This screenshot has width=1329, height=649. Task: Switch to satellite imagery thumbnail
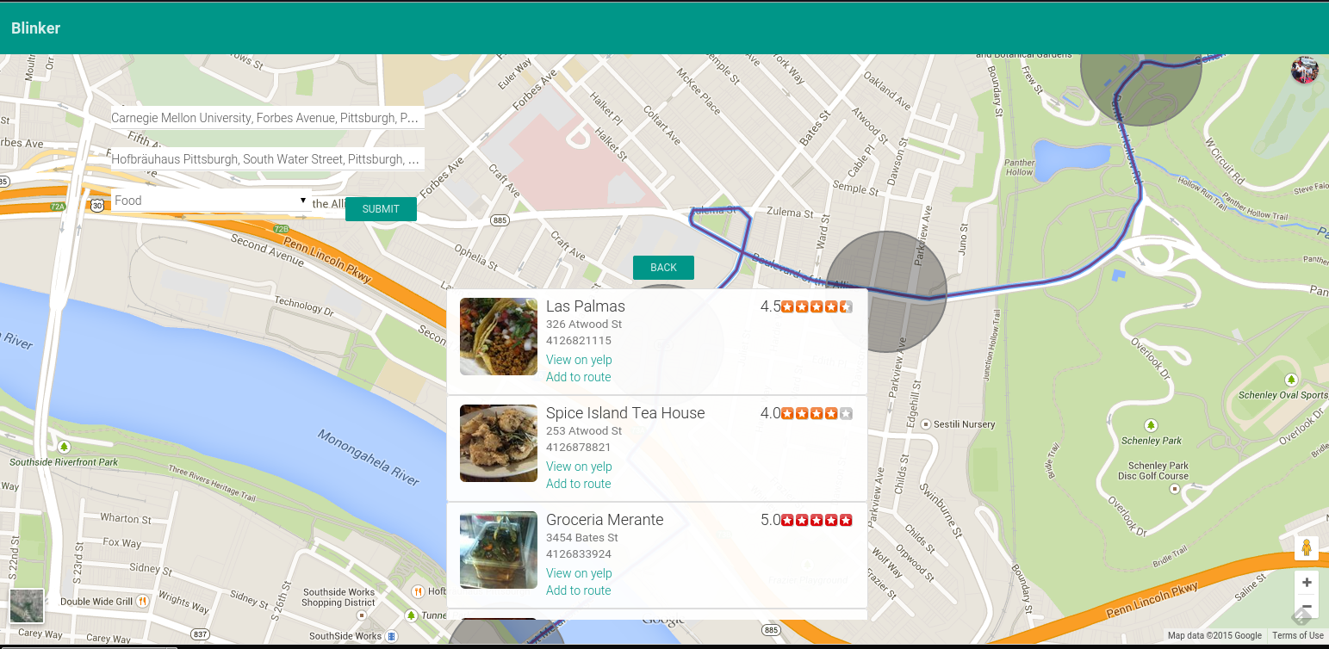(x=27, y=606)
